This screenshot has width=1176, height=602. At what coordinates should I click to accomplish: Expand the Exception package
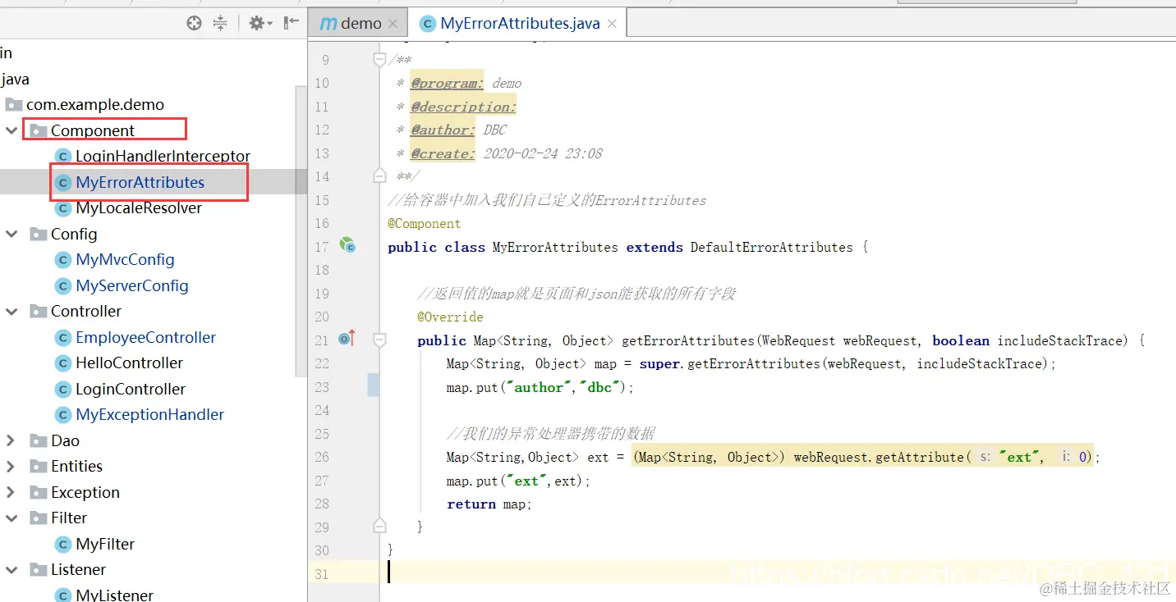point(11,492)
